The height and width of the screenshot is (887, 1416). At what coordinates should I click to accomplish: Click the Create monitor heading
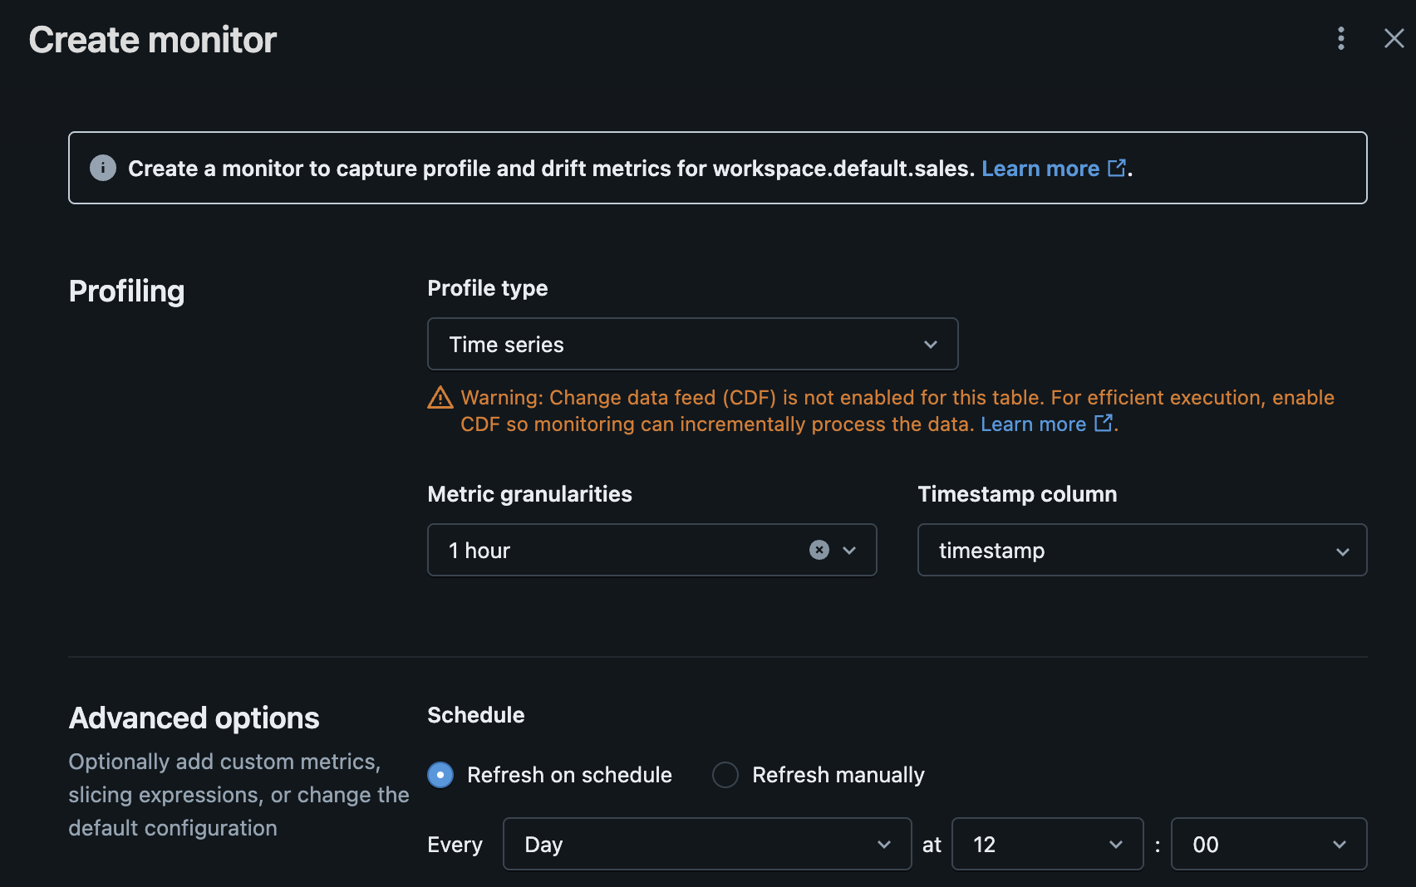click(x=153, y=40)
